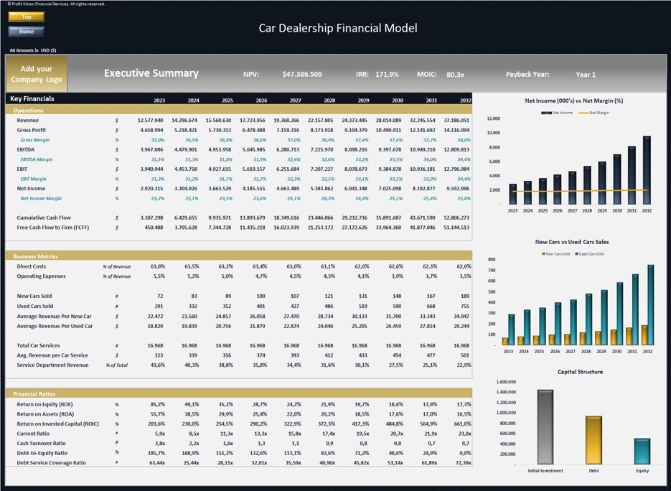Click the gray Initial Investment bar
Viewport: 671px width, 491px height.
(x=545, y=427)
